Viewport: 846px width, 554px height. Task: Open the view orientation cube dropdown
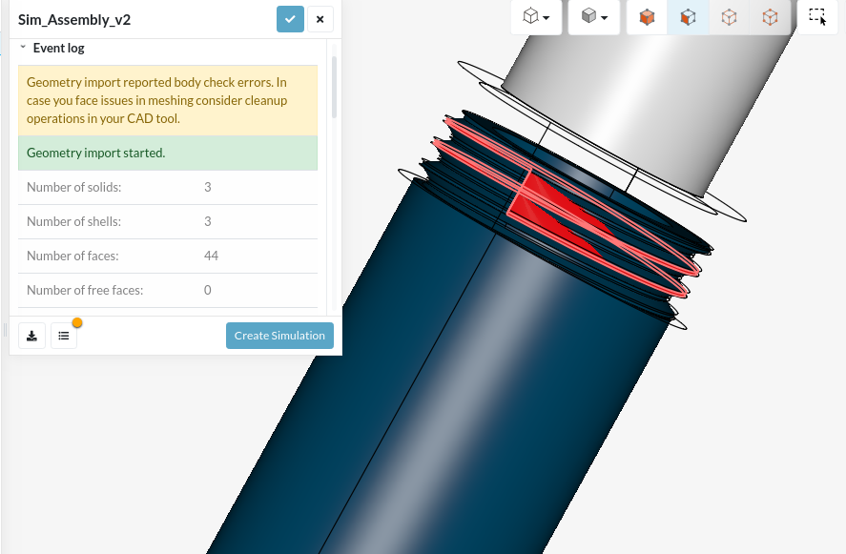(x=536, y=17)
